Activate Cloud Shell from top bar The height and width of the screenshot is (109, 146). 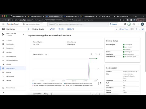coord(125,24)
